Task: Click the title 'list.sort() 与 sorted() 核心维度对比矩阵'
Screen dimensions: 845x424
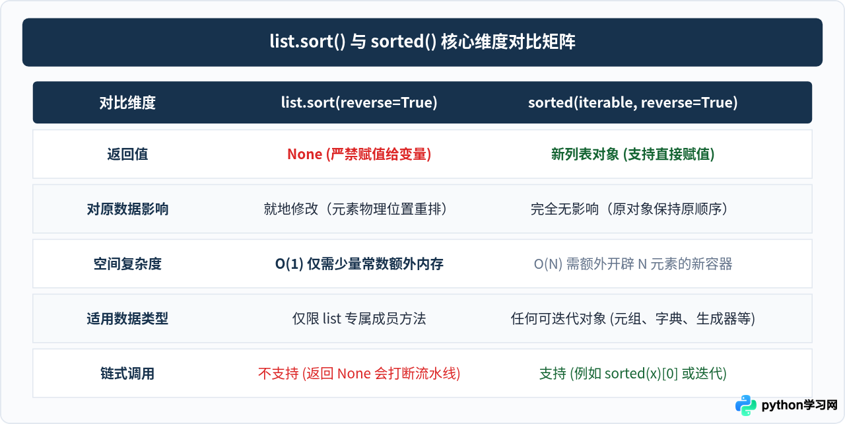Action: 422,42
